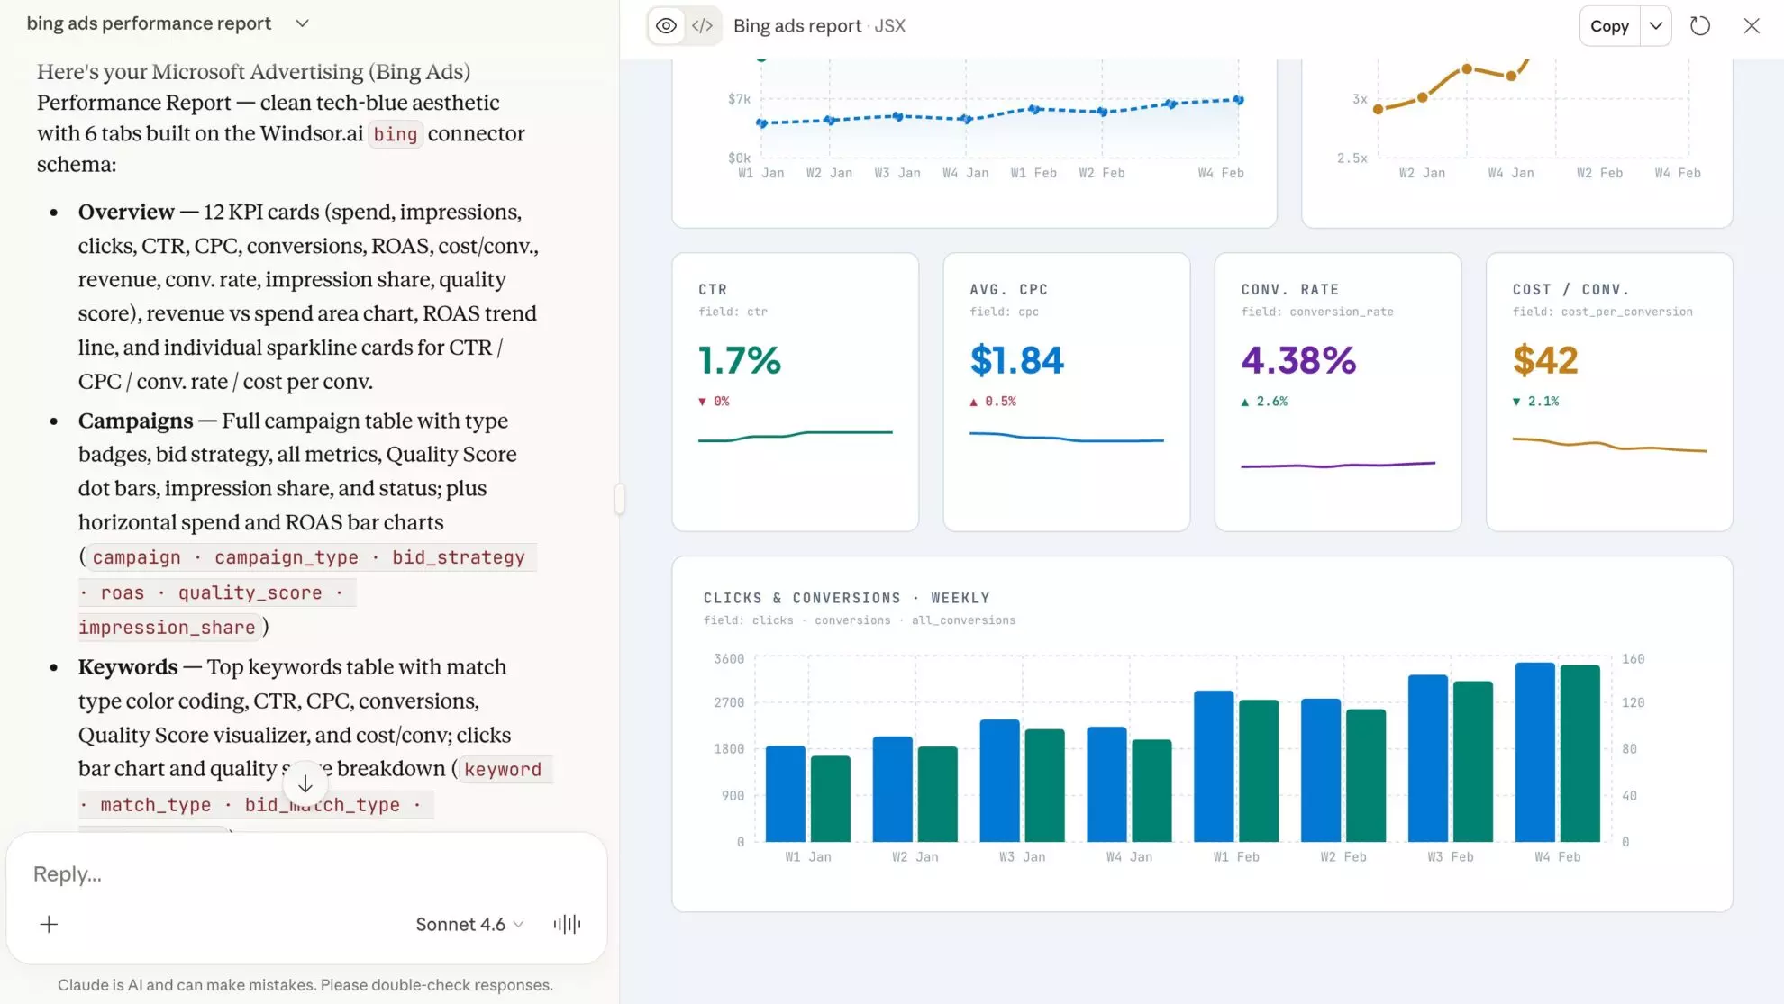This screenshot has height=1004, width=1784.
Task: Click the bold 'Campaigns' bullet heading
Action: [x=135, y=421]
